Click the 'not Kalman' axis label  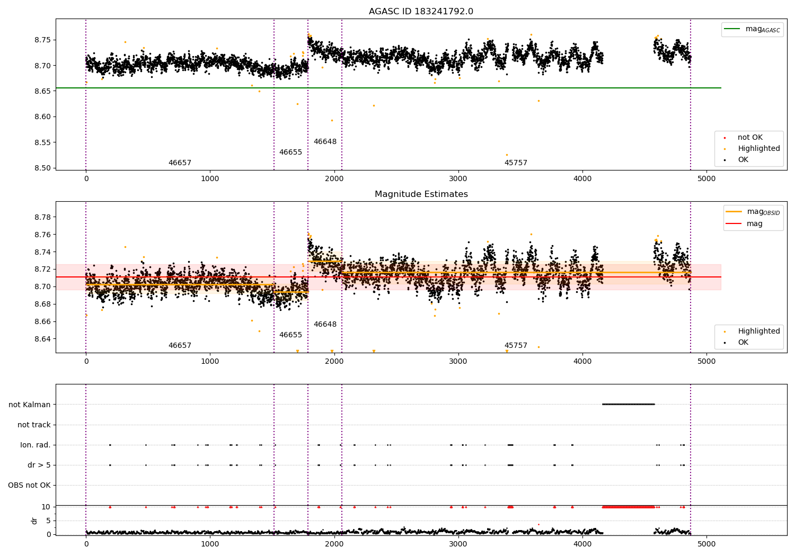click(30, 405)
